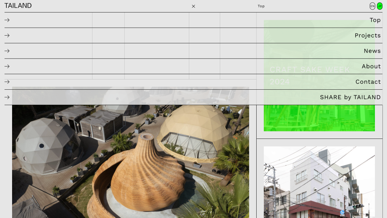Go to the News menu item
Screen dimensions: 387x218
pos(372,51)
